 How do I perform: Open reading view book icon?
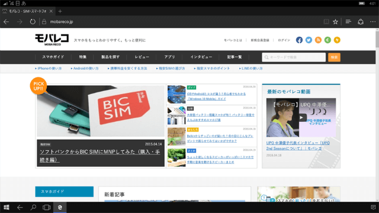click(x=326, y=22)
